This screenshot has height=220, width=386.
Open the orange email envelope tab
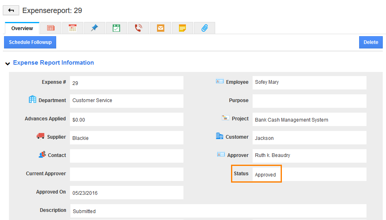[x=160, y=28]
